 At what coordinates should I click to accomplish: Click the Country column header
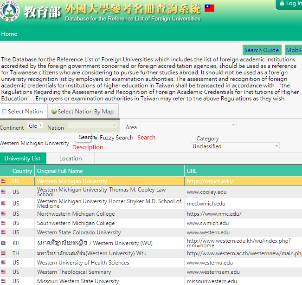[x=22, y=171]
